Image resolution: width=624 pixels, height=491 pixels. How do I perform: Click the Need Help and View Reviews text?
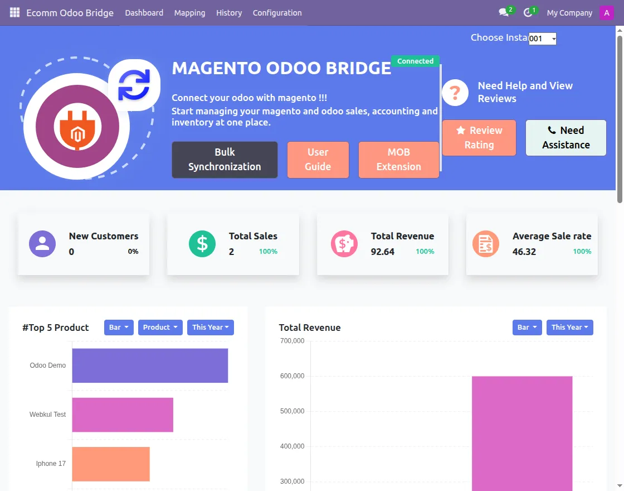[x=525, y=92]
